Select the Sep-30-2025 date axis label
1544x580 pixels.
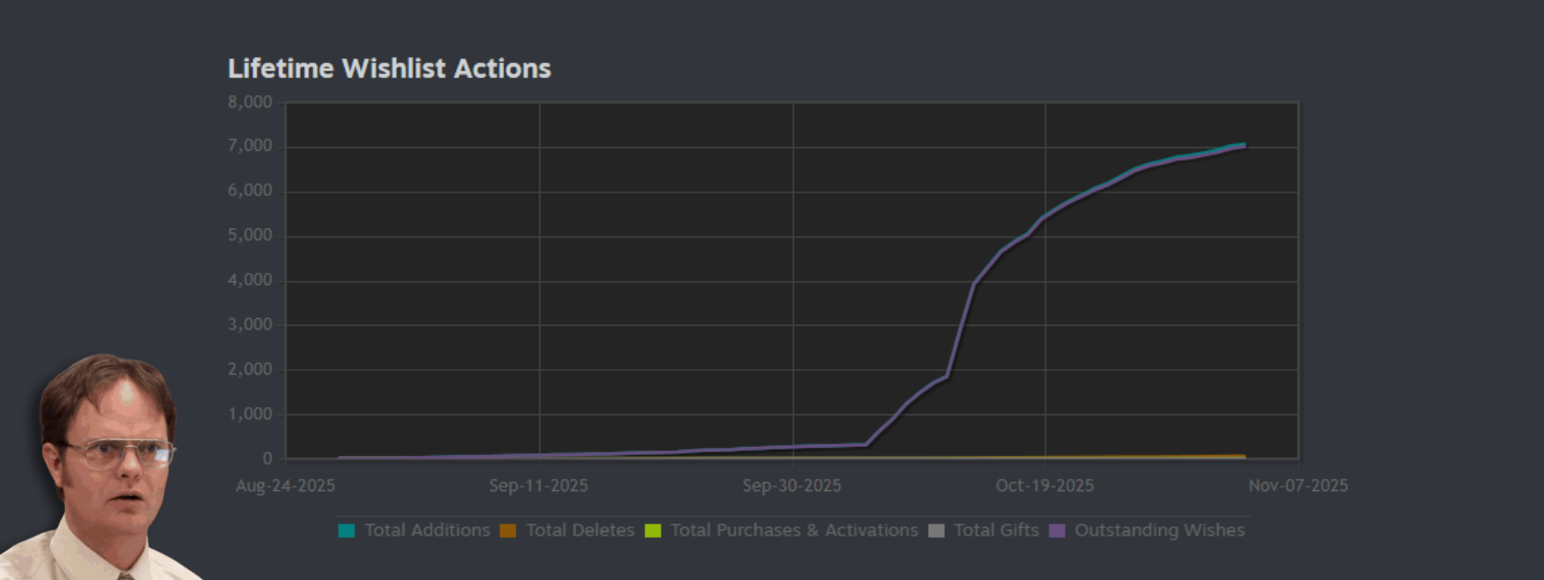pyautogui.click(x=792, y=486)
